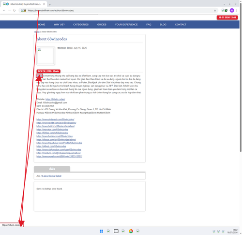Open the CATEGORIES menu item
Viewport: 242px width, 235px height.
tap(81, 25)
